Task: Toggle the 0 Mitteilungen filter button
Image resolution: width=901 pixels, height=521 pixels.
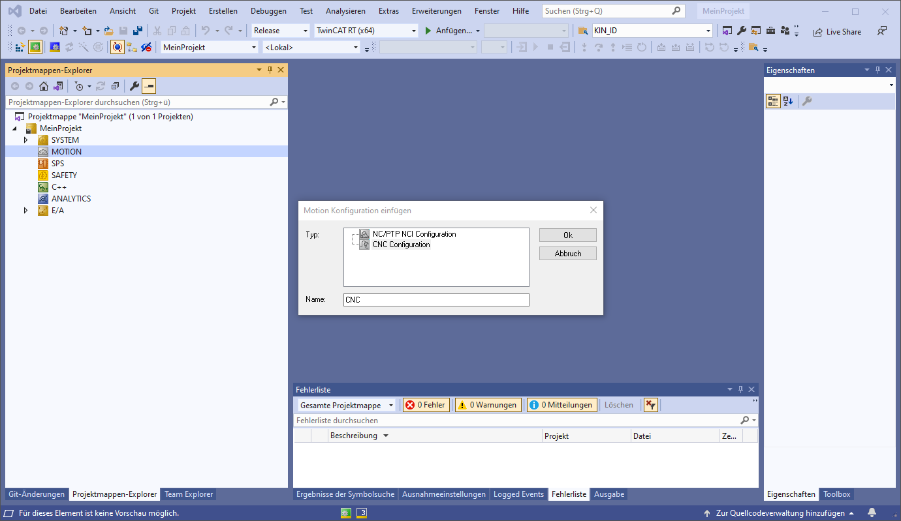Action: (x=562, y=405)
